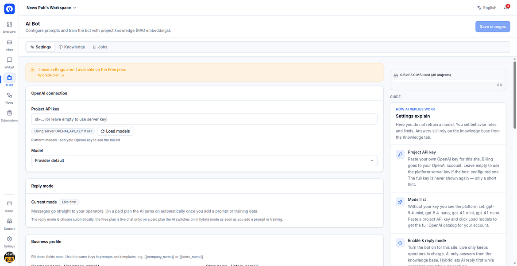The height and width of the screenshot is (266, 517).
Task: Click the Load models button
Action: [115, 131]
